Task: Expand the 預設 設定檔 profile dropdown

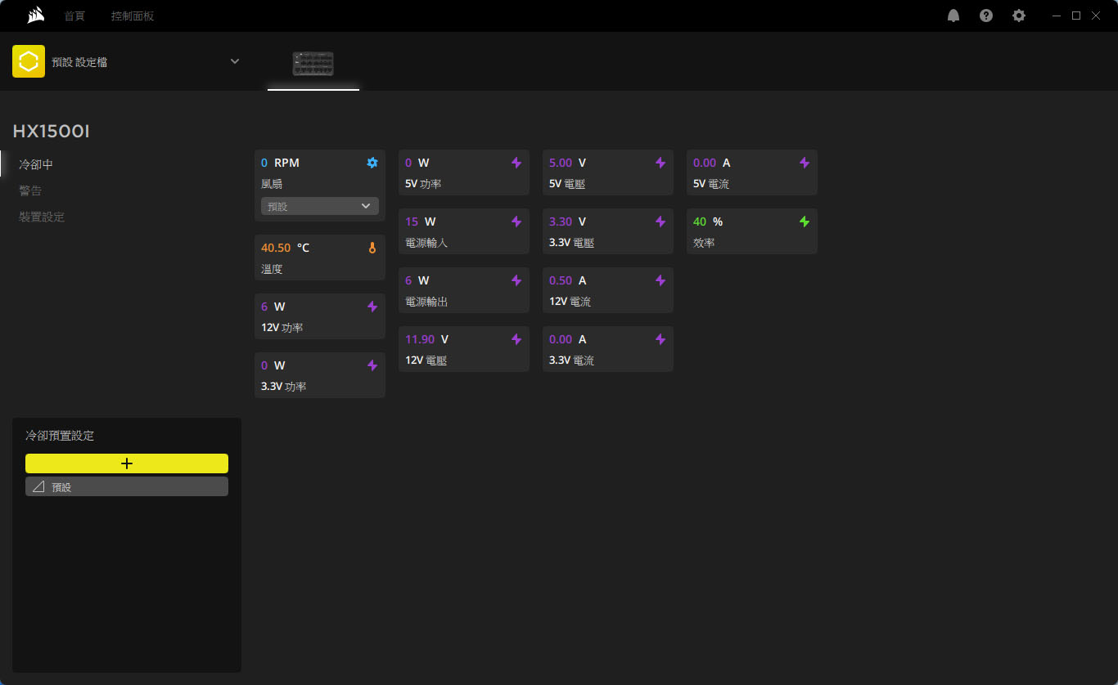Action: pyautogui.click(x=235, y=61)
